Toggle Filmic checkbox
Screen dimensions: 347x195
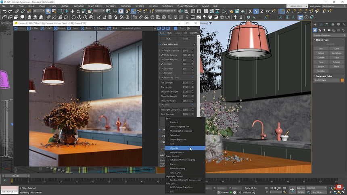162,105
